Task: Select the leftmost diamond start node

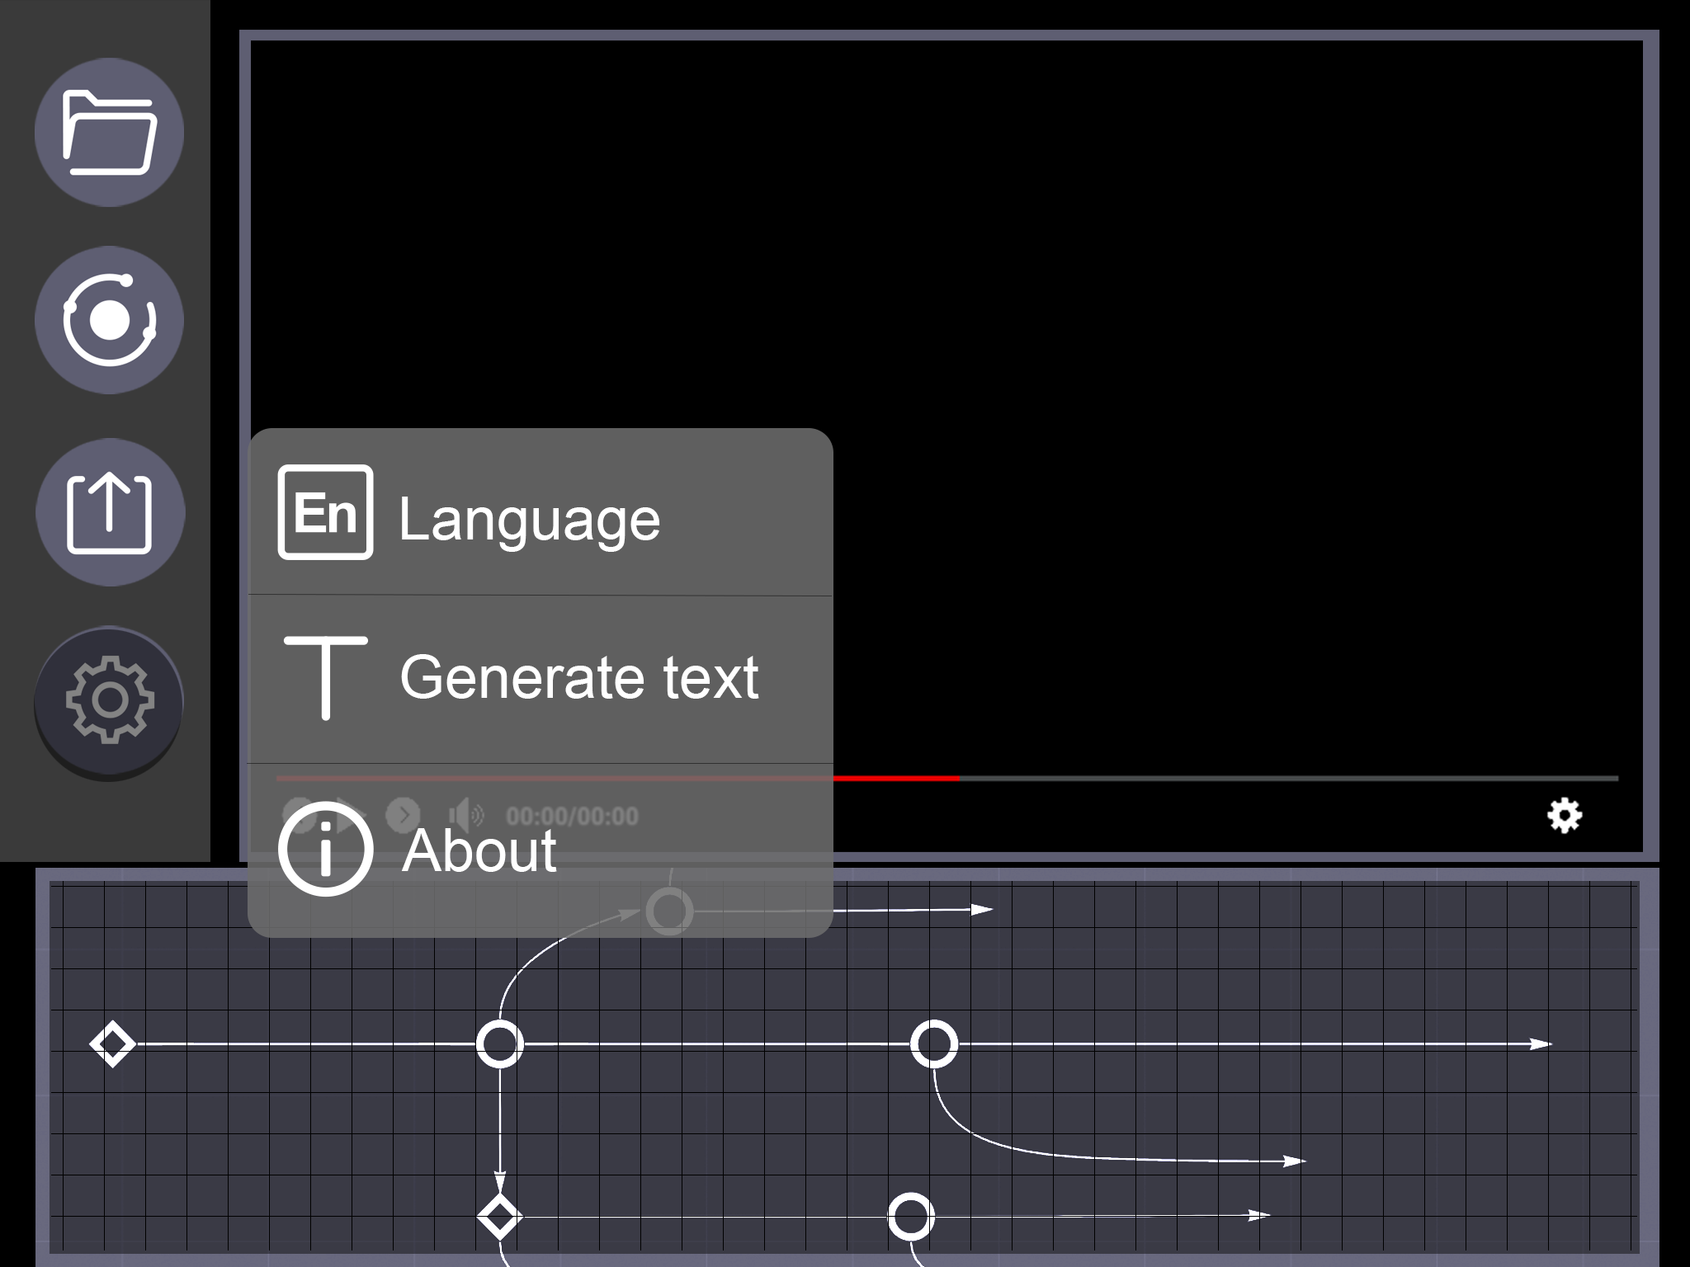Action: pyautogui.click(x=112, y=1044)
